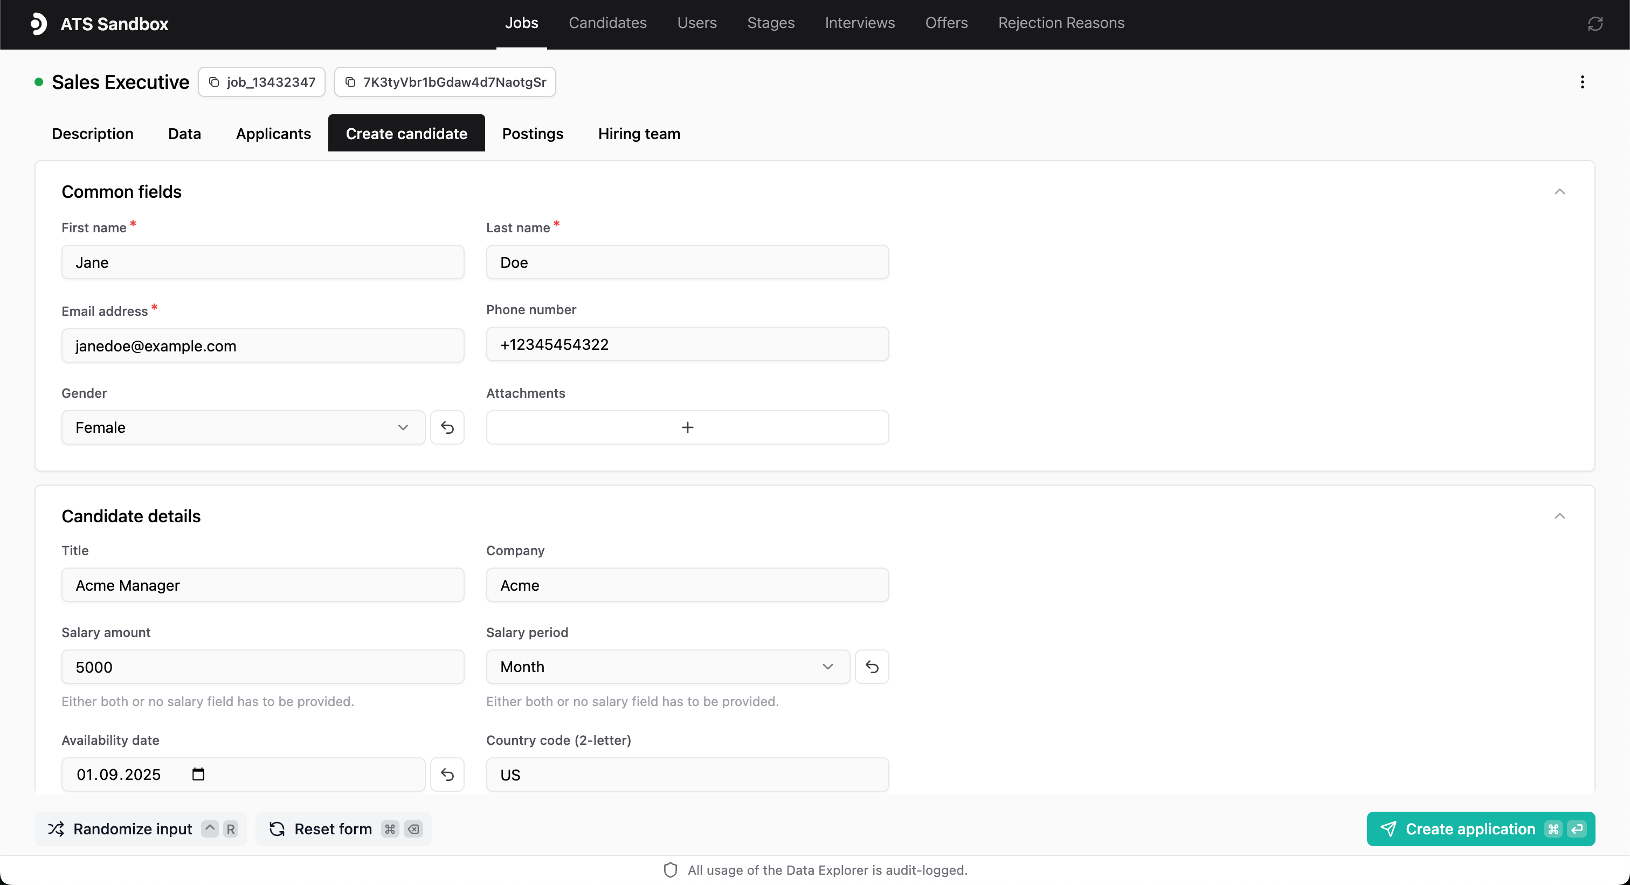Screen dimensions: 1630x885
Task: Open the Salary period dropdown
Action: (668, 667)
